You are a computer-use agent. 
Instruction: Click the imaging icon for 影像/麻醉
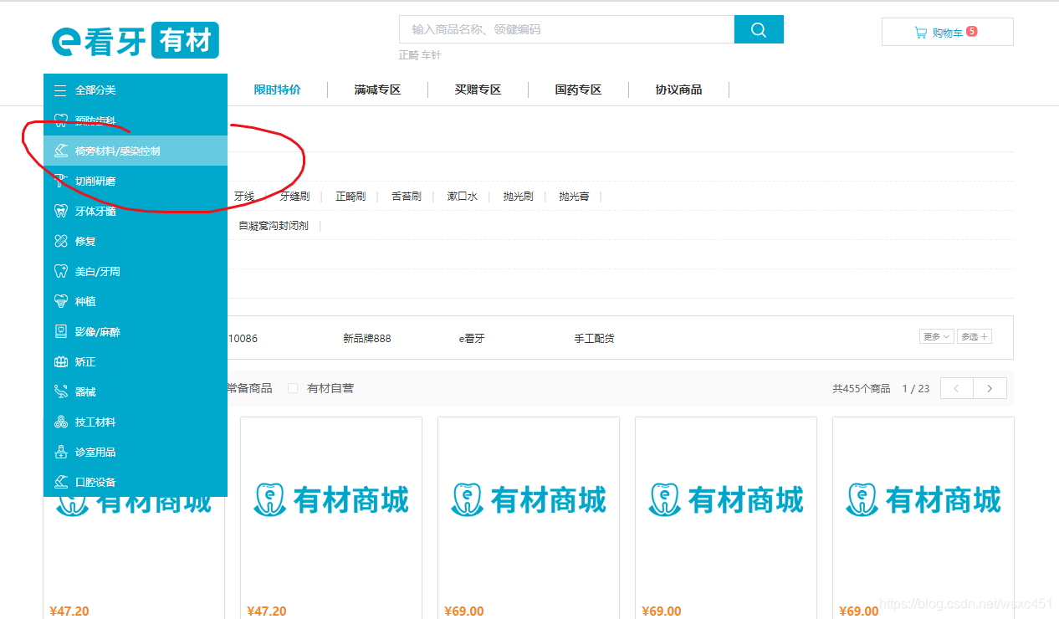tap(60, 331)
